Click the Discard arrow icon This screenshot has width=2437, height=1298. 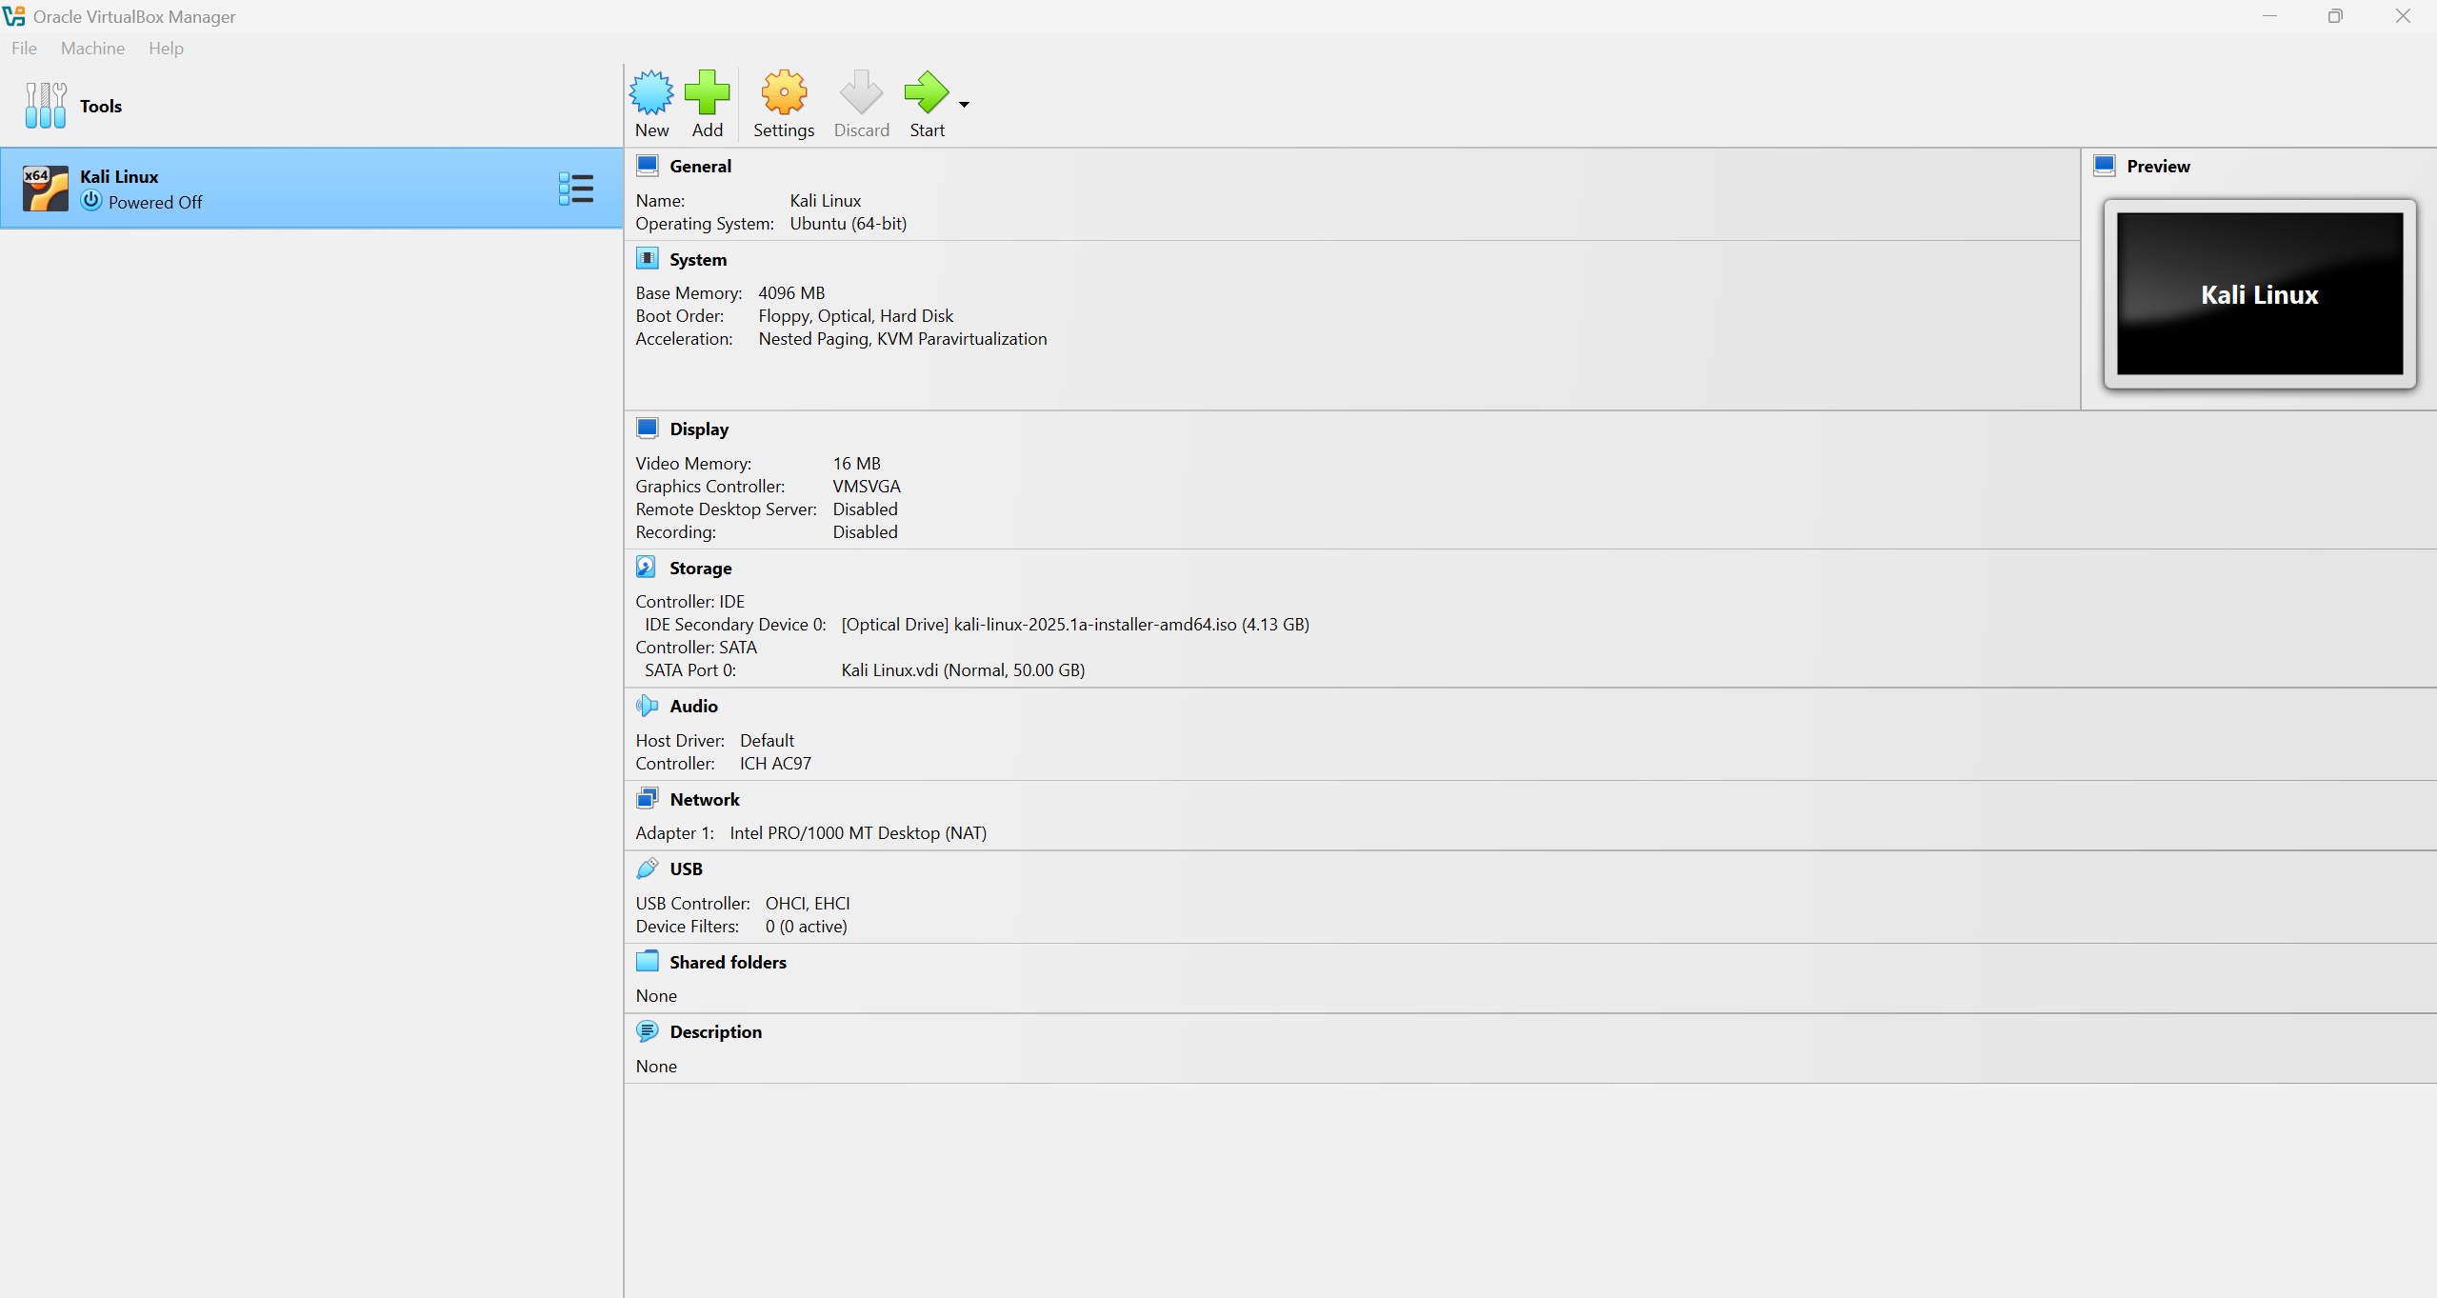click(861, 92)
